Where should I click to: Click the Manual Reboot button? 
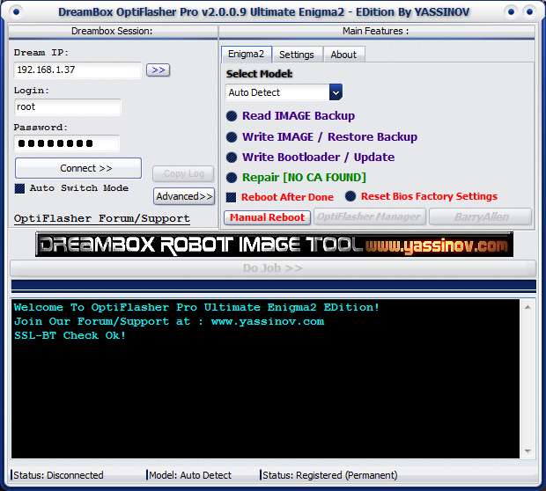pyautogui.click(x=267, y=217)
